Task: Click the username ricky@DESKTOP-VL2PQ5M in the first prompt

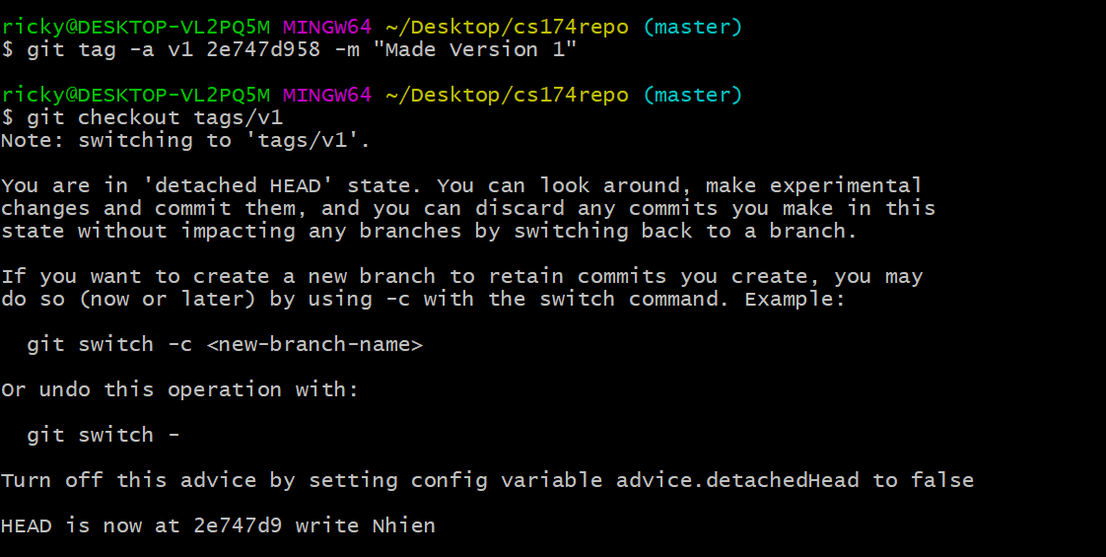Action: tap(135, 27)
